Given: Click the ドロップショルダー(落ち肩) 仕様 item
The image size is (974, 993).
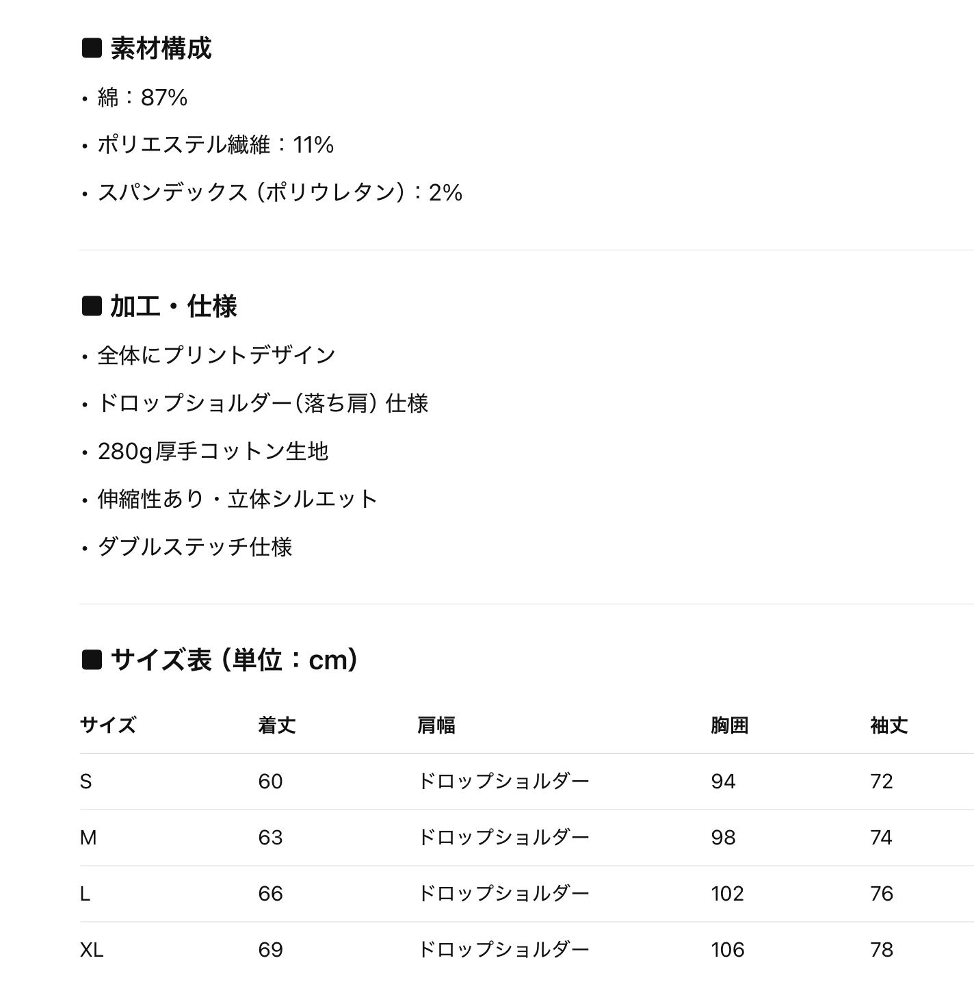Looking at the screenshot, I should point(263,403).
